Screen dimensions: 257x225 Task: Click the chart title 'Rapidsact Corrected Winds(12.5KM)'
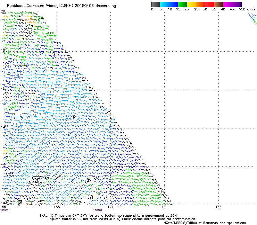click(40, 6)
